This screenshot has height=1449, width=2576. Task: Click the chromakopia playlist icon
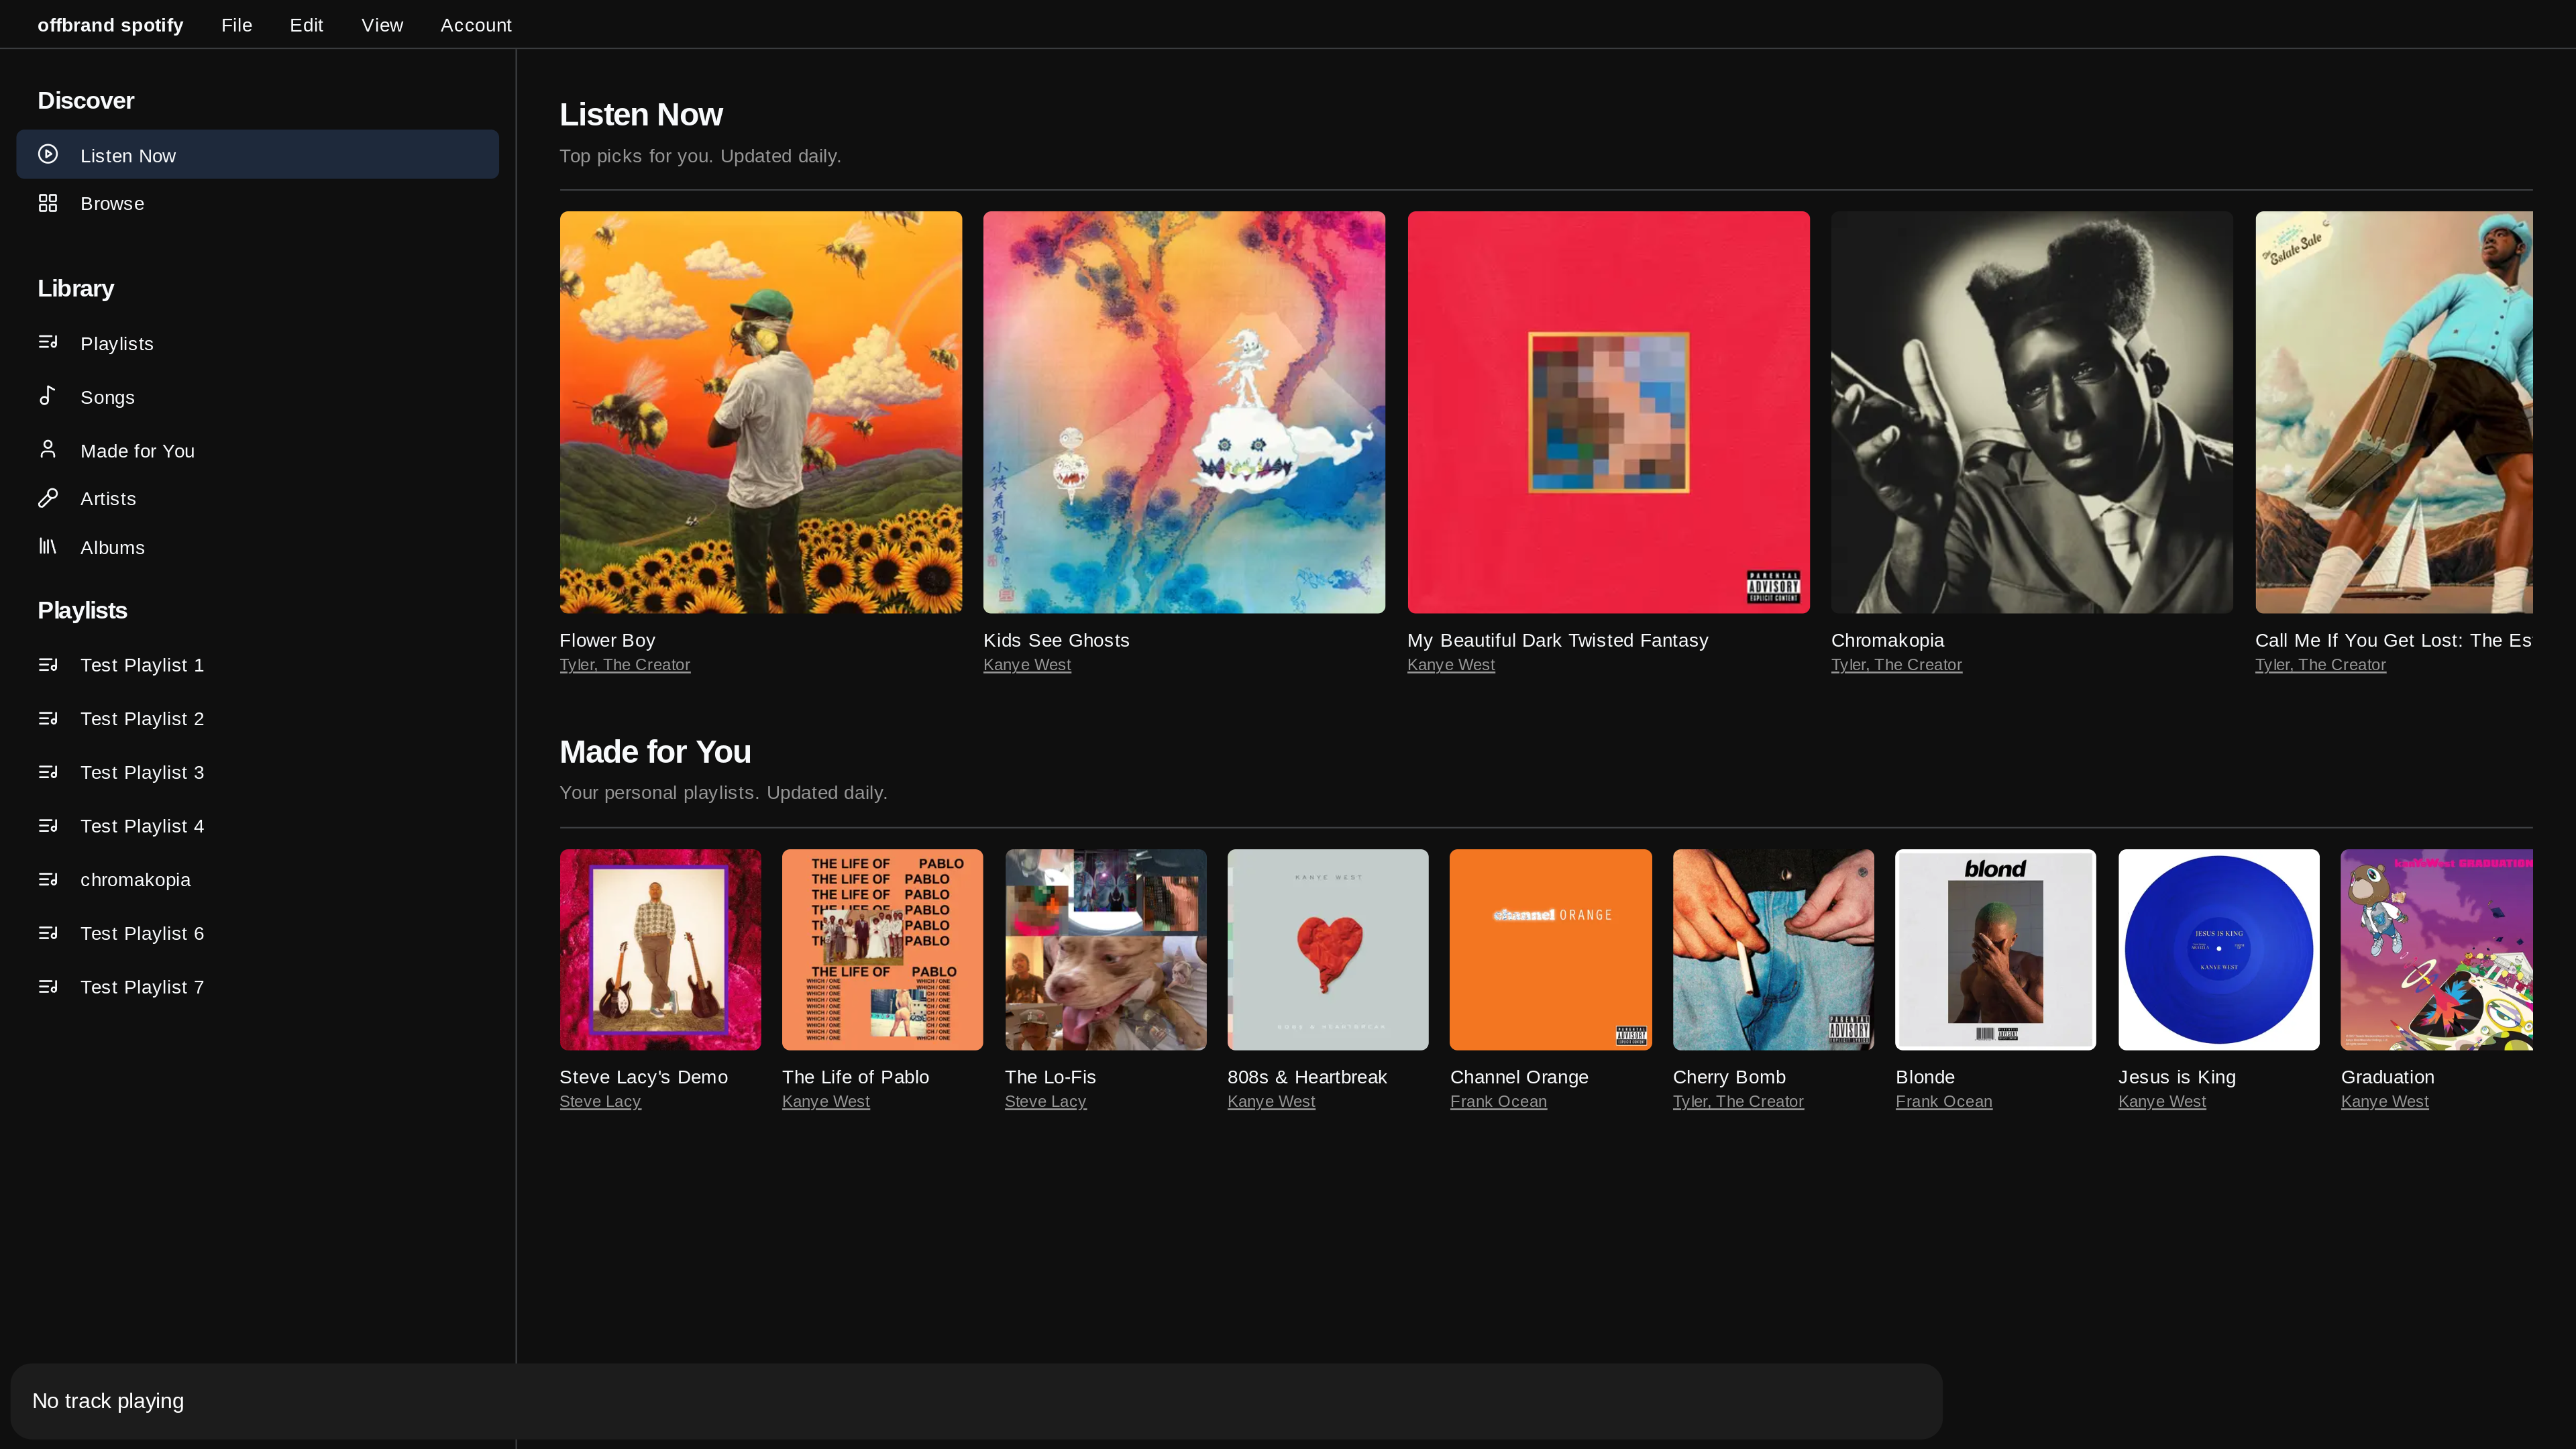(x=47, y=879)
